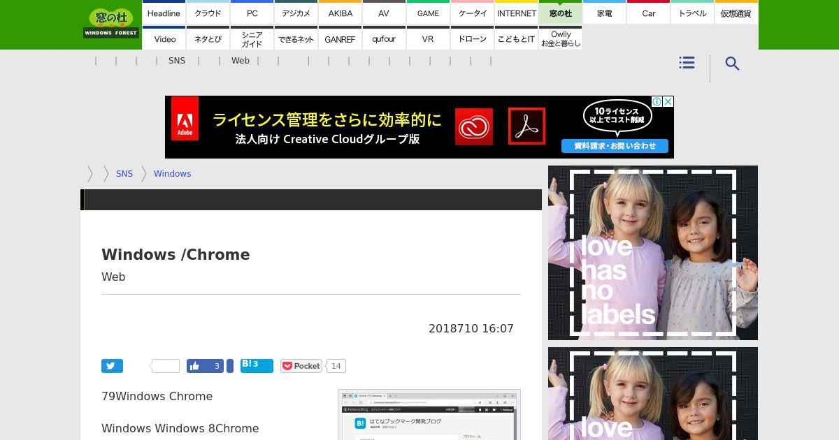The image size is (839, 440).
Task: Go to Car network tab
Action: (648, 13)
